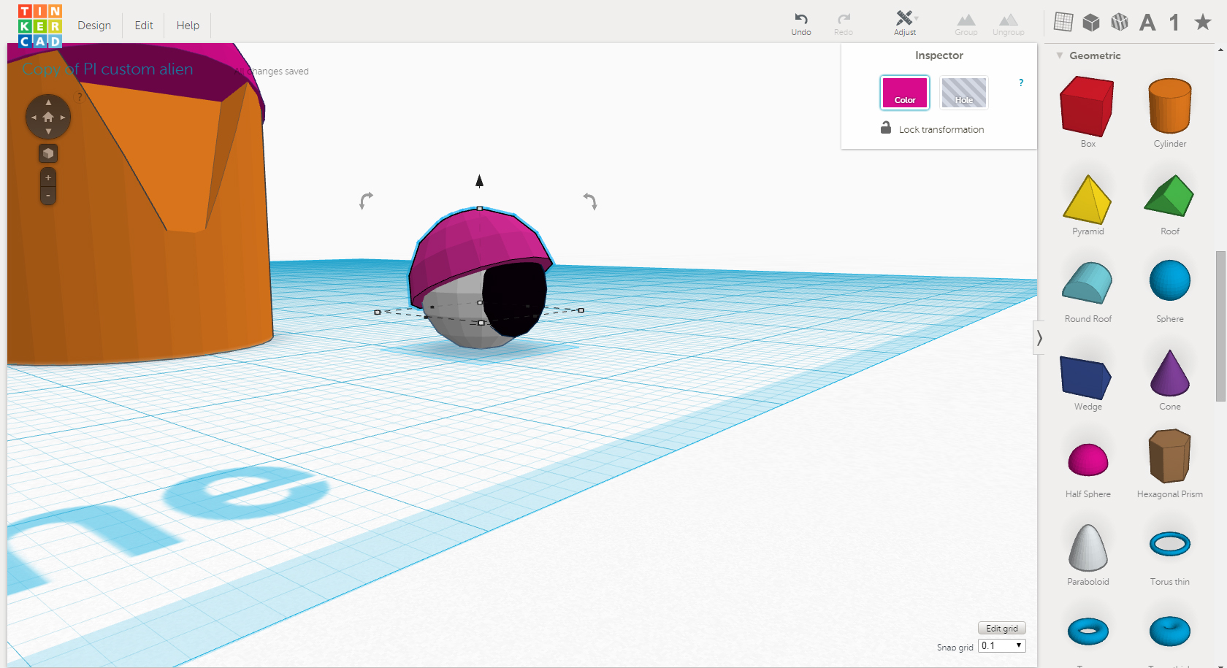Viewport: 1227px width, 668px height.
Task: Undo the last action
Action: (801, 24)
